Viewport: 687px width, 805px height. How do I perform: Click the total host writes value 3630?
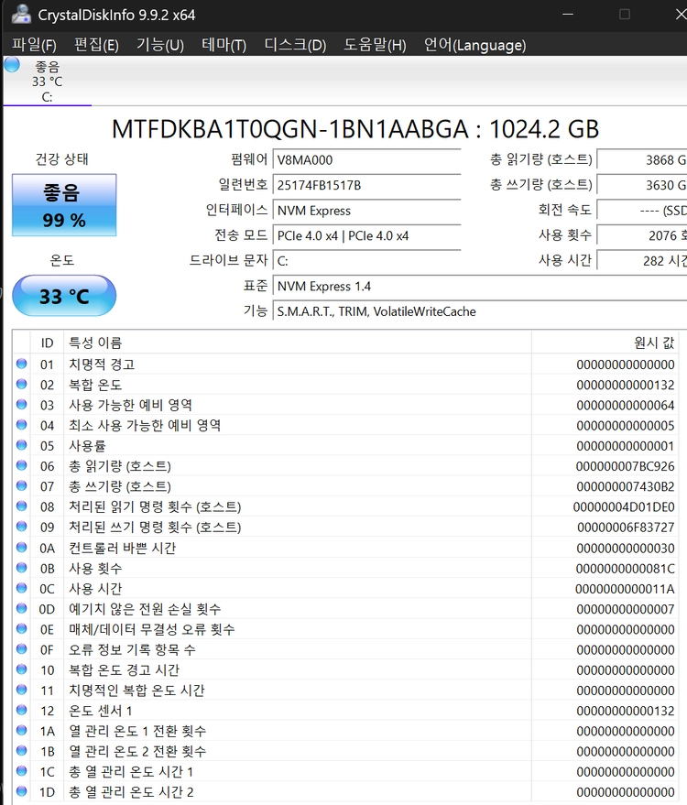(x=642, y=185)
